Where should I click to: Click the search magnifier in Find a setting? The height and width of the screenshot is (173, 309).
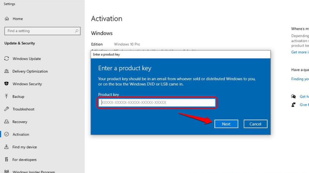click(x=76, y=31)
